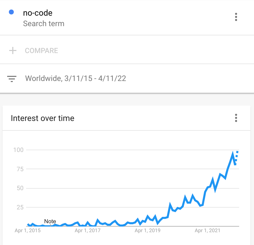Screen dimensions: 254x245
Task: Click the Note marker on chart
Action: (50, 221)
